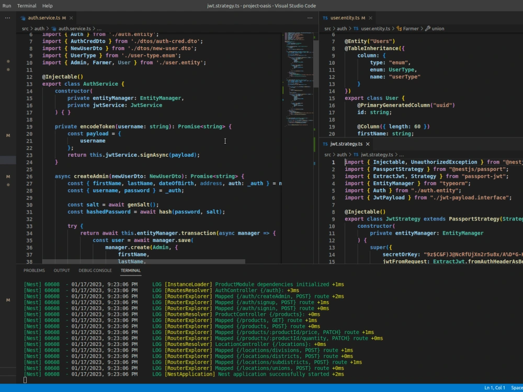
Task: Select 'auth' breadcrumb in jwt.strategy.ts editor
Action: tap(342, 155)
